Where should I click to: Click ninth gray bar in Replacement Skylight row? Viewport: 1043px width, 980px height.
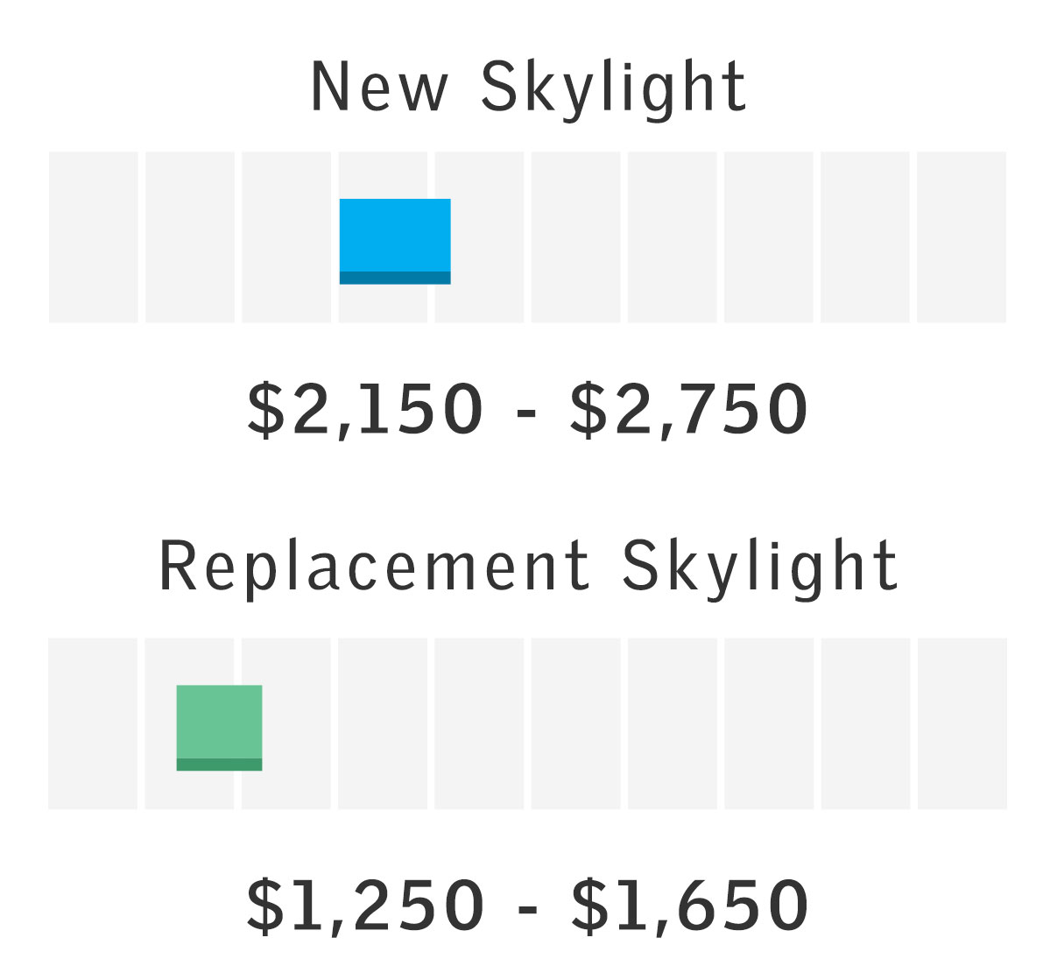point(865,723)
